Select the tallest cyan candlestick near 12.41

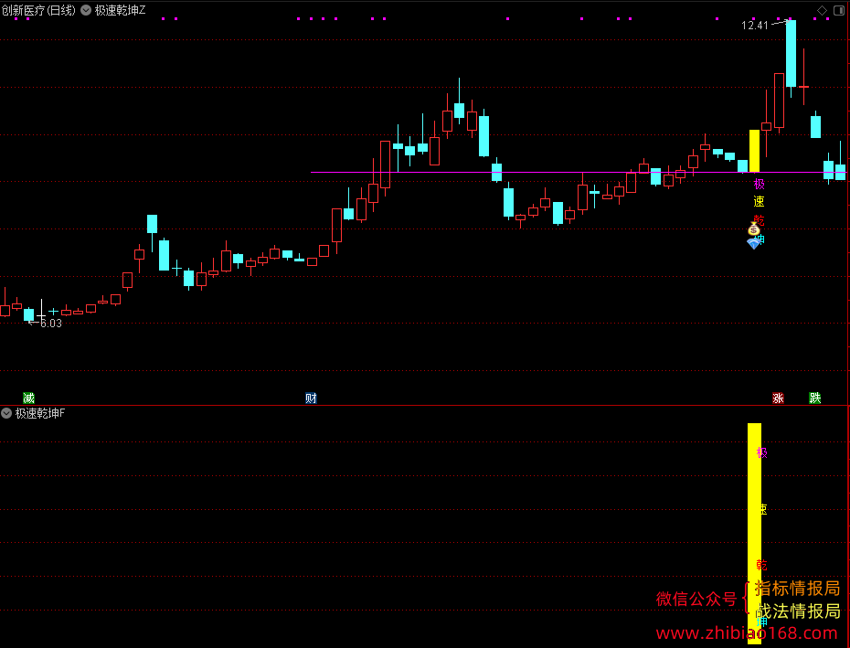[791, 53]
